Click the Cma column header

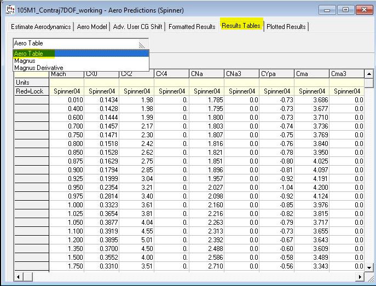pyautogui.click(x=311, y=74)
